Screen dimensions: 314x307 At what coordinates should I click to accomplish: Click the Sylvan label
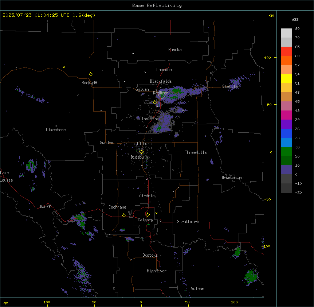click(x=142, y=89)
